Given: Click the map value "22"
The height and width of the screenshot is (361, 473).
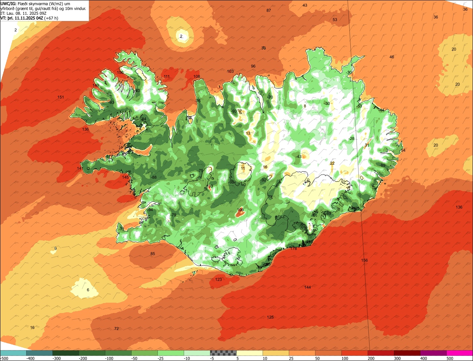Looking at the screenshot, I should pyautogui.click(x=332, y=163).
